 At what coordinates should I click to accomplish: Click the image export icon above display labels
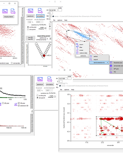5,11
